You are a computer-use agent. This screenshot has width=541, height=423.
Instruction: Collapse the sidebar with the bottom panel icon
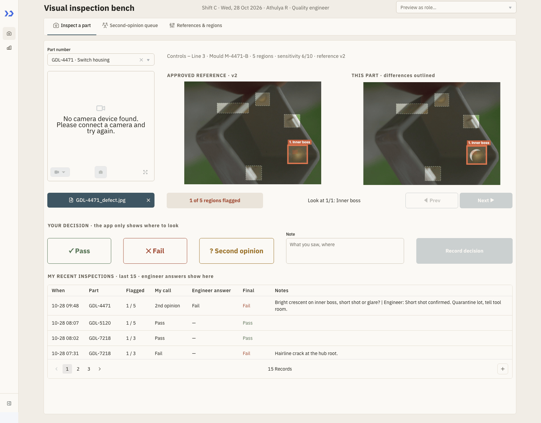(x=9, y=403)
